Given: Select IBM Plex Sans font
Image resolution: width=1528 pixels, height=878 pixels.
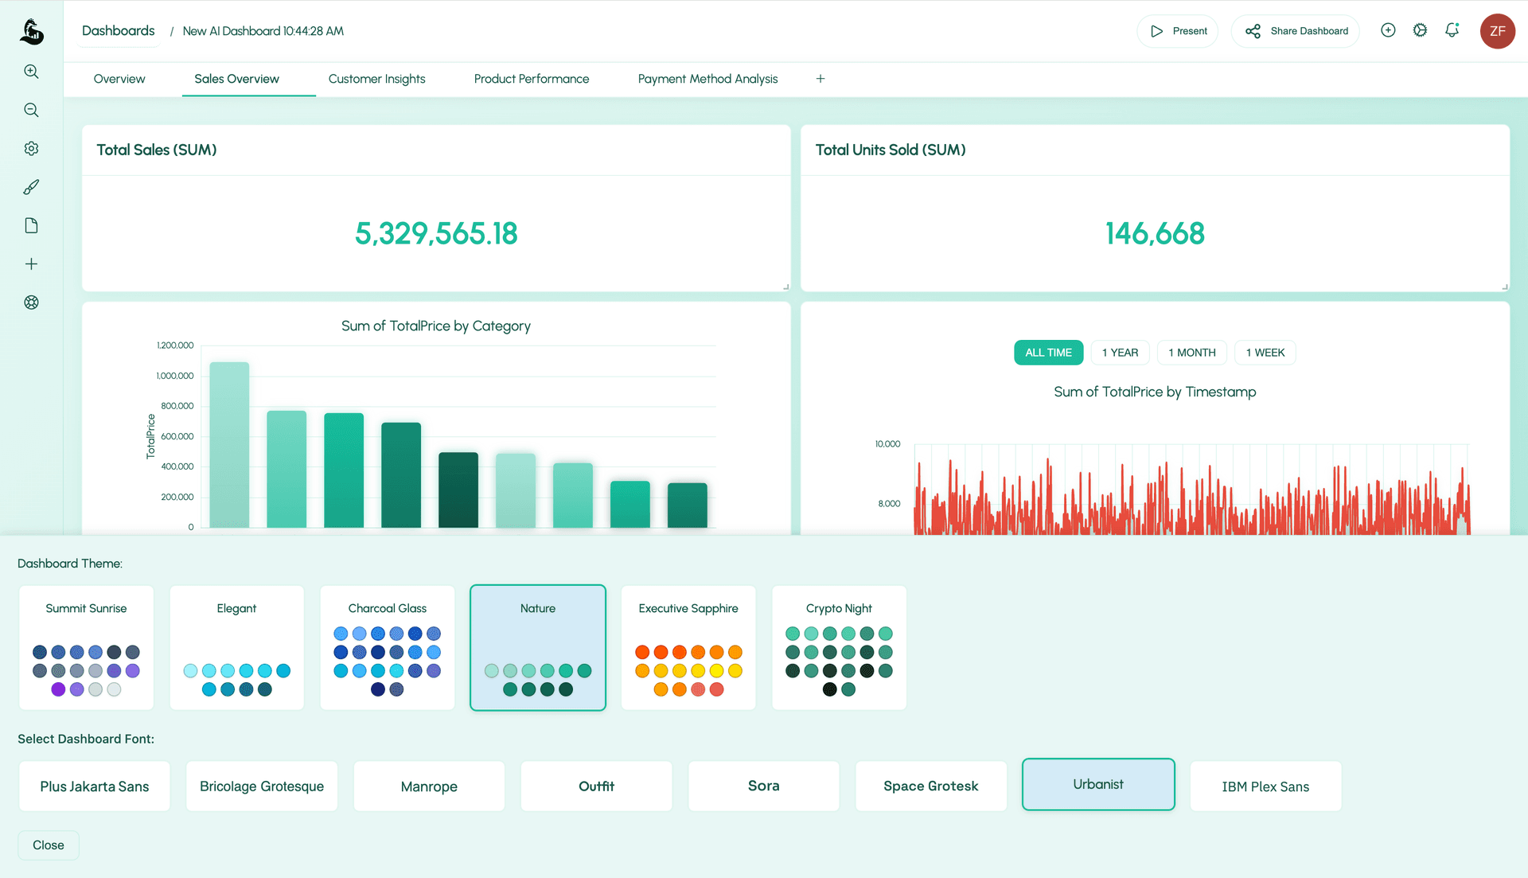Looking at the screenshot, I should [1265, 786].
